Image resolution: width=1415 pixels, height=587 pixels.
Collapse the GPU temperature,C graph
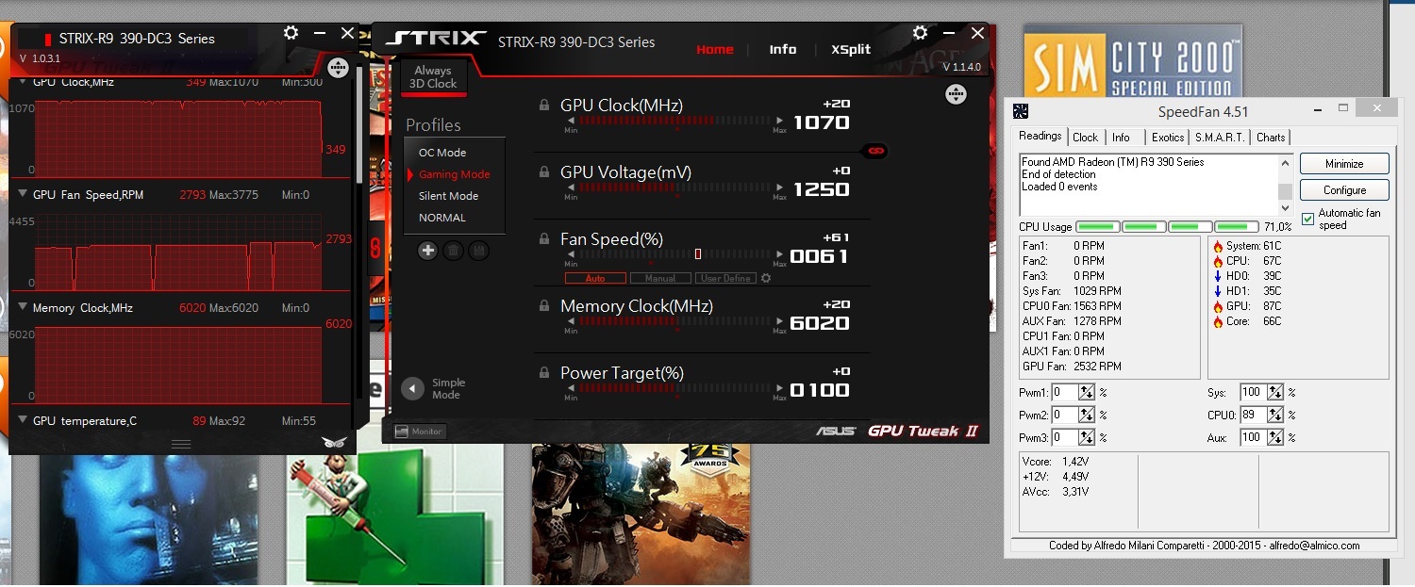coord(23,420)
